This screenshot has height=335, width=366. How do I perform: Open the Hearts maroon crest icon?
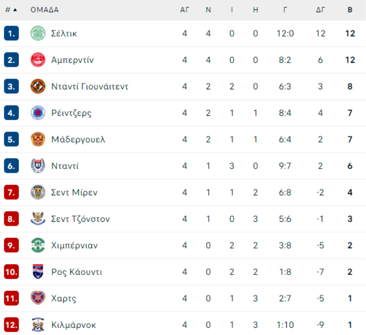point(38,298)
